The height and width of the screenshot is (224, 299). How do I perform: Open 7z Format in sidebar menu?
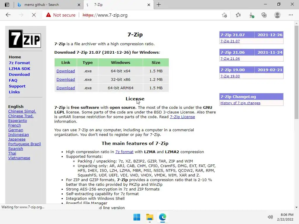[x=19, y=63]
